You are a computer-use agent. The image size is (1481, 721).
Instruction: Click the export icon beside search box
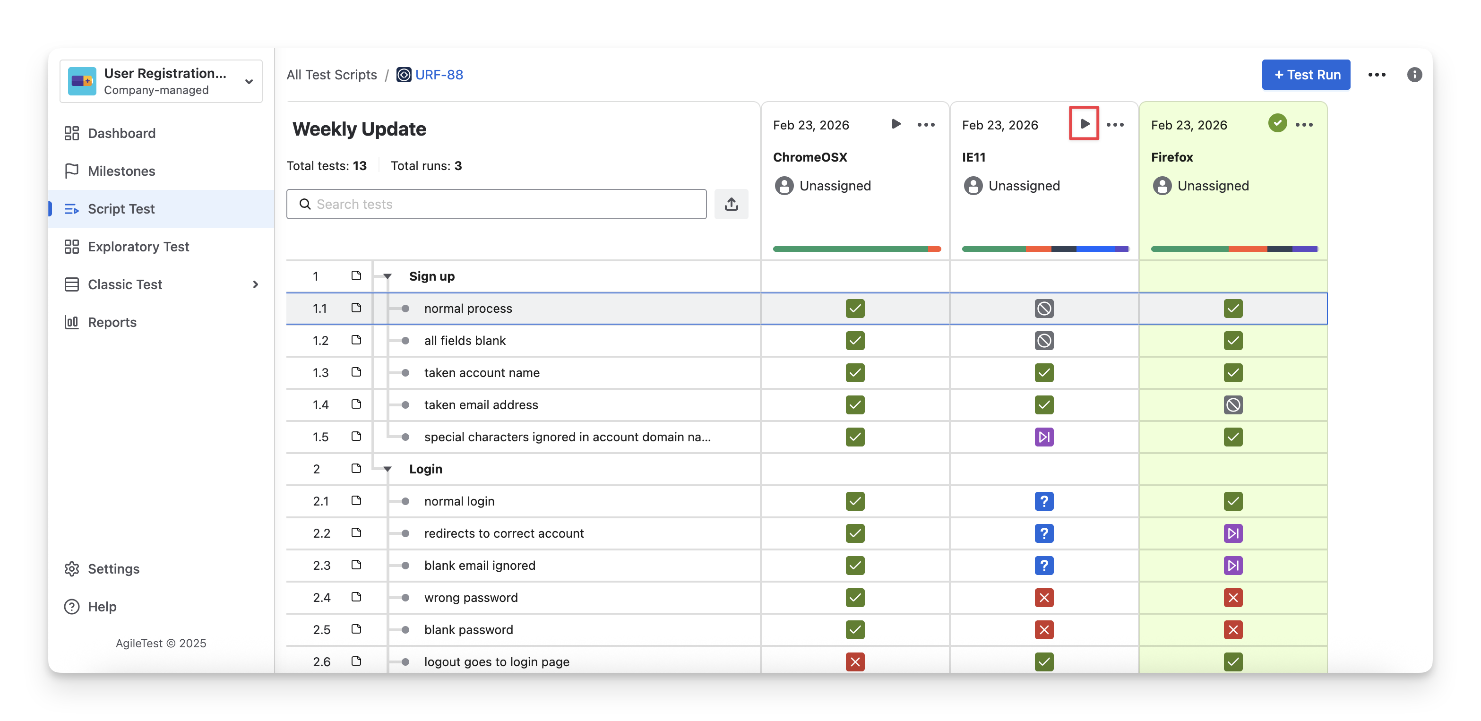click(731, 204)
